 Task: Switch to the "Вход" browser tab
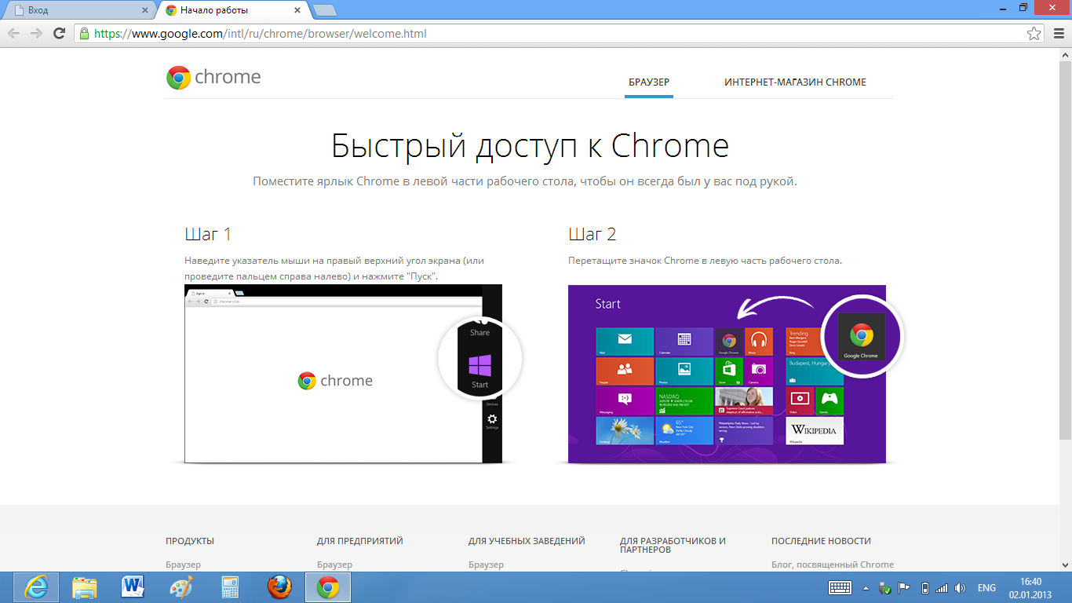[x=78, y=10]
